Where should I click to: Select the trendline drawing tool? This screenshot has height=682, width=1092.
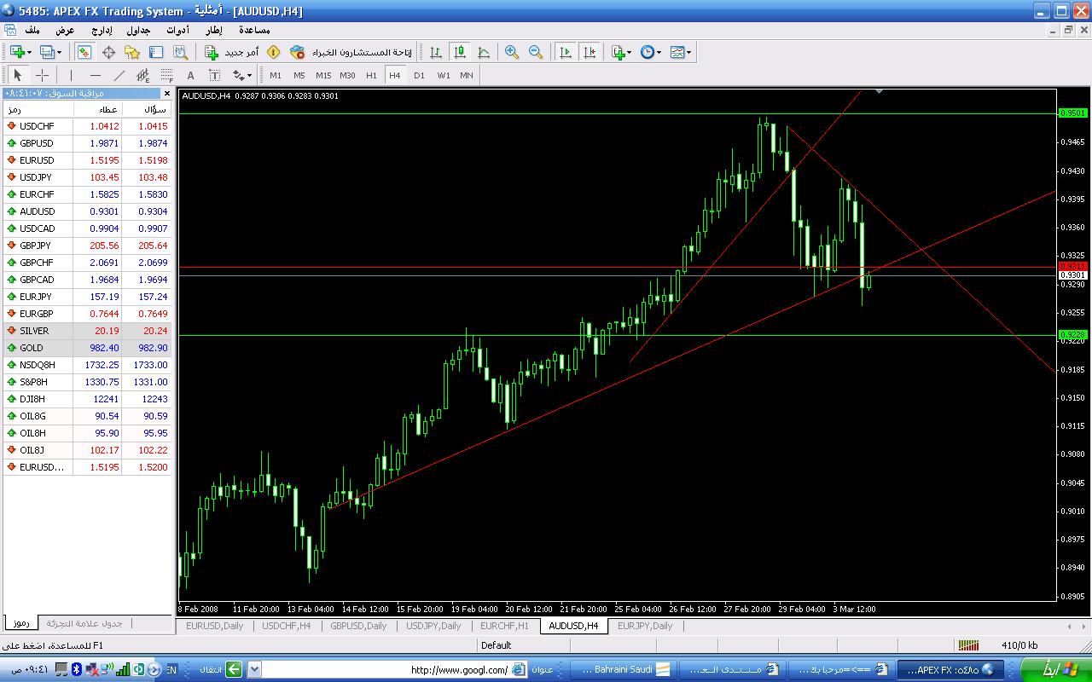[119, 75]
